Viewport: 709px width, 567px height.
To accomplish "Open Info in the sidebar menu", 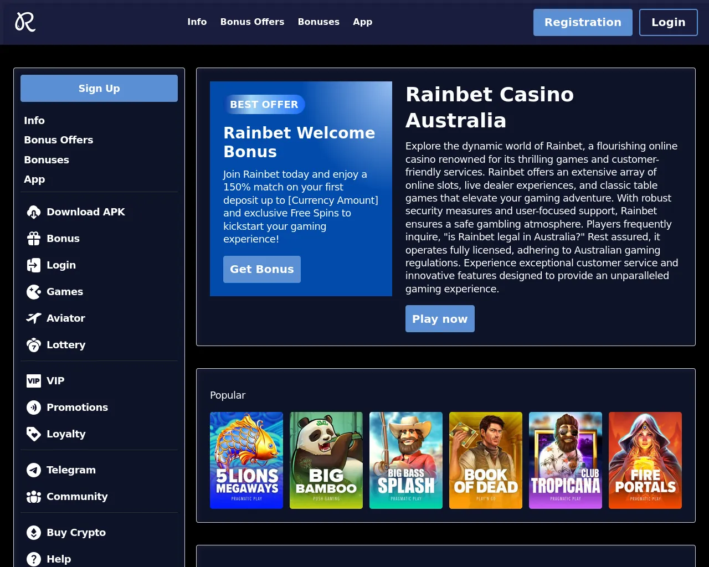I will pyautogui.click(x=34, y=121).
